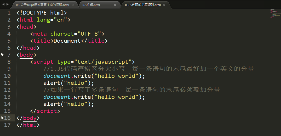Screen dimensions: 281x136
Task: Click line number 17 in gutter
Action: tap(7, 125)
